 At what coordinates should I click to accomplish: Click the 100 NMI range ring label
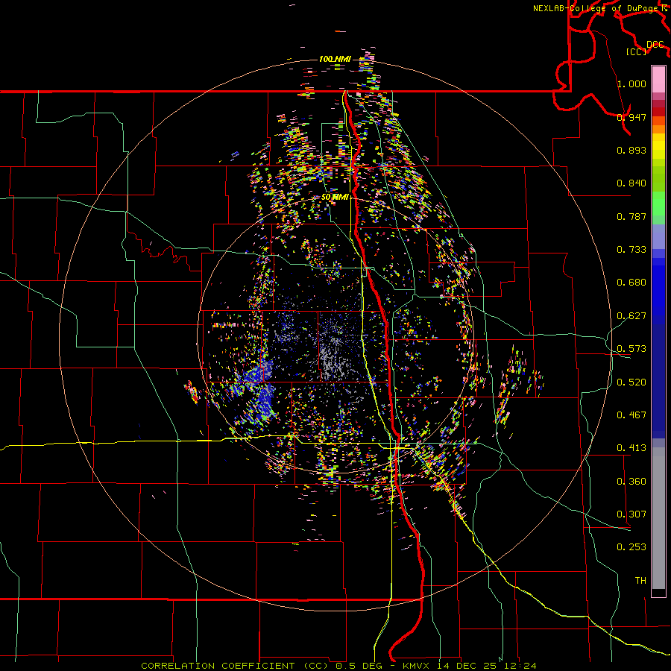click(335, 59)
